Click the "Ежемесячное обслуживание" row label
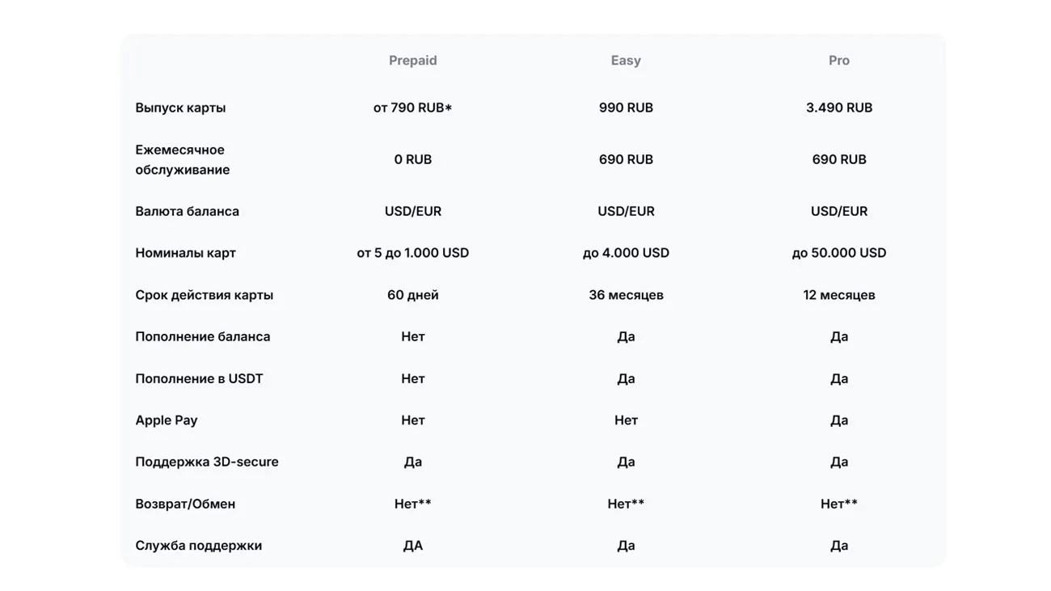 coord(183,160)
